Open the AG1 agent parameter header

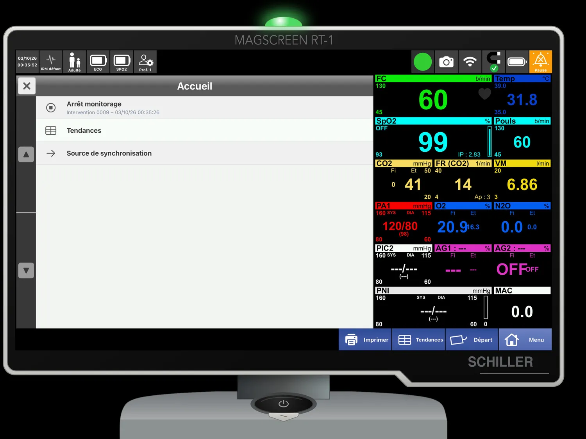tap(463, 248)
